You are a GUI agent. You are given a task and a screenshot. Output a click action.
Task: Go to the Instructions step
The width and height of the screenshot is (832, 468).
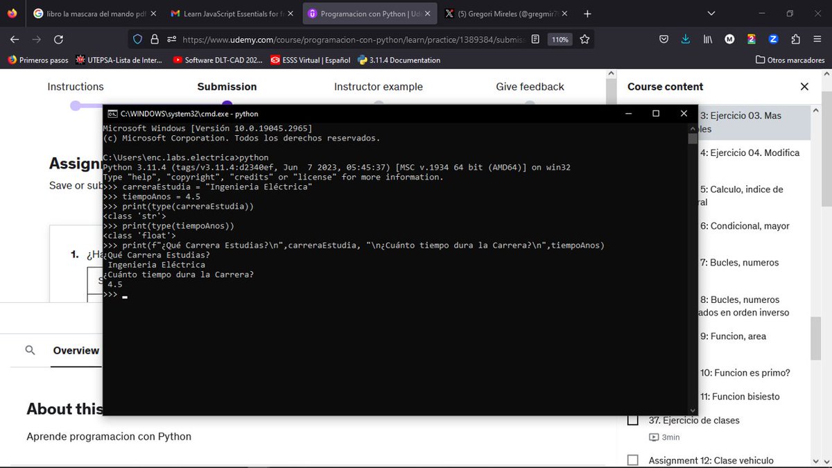click(x=76, y=87)
